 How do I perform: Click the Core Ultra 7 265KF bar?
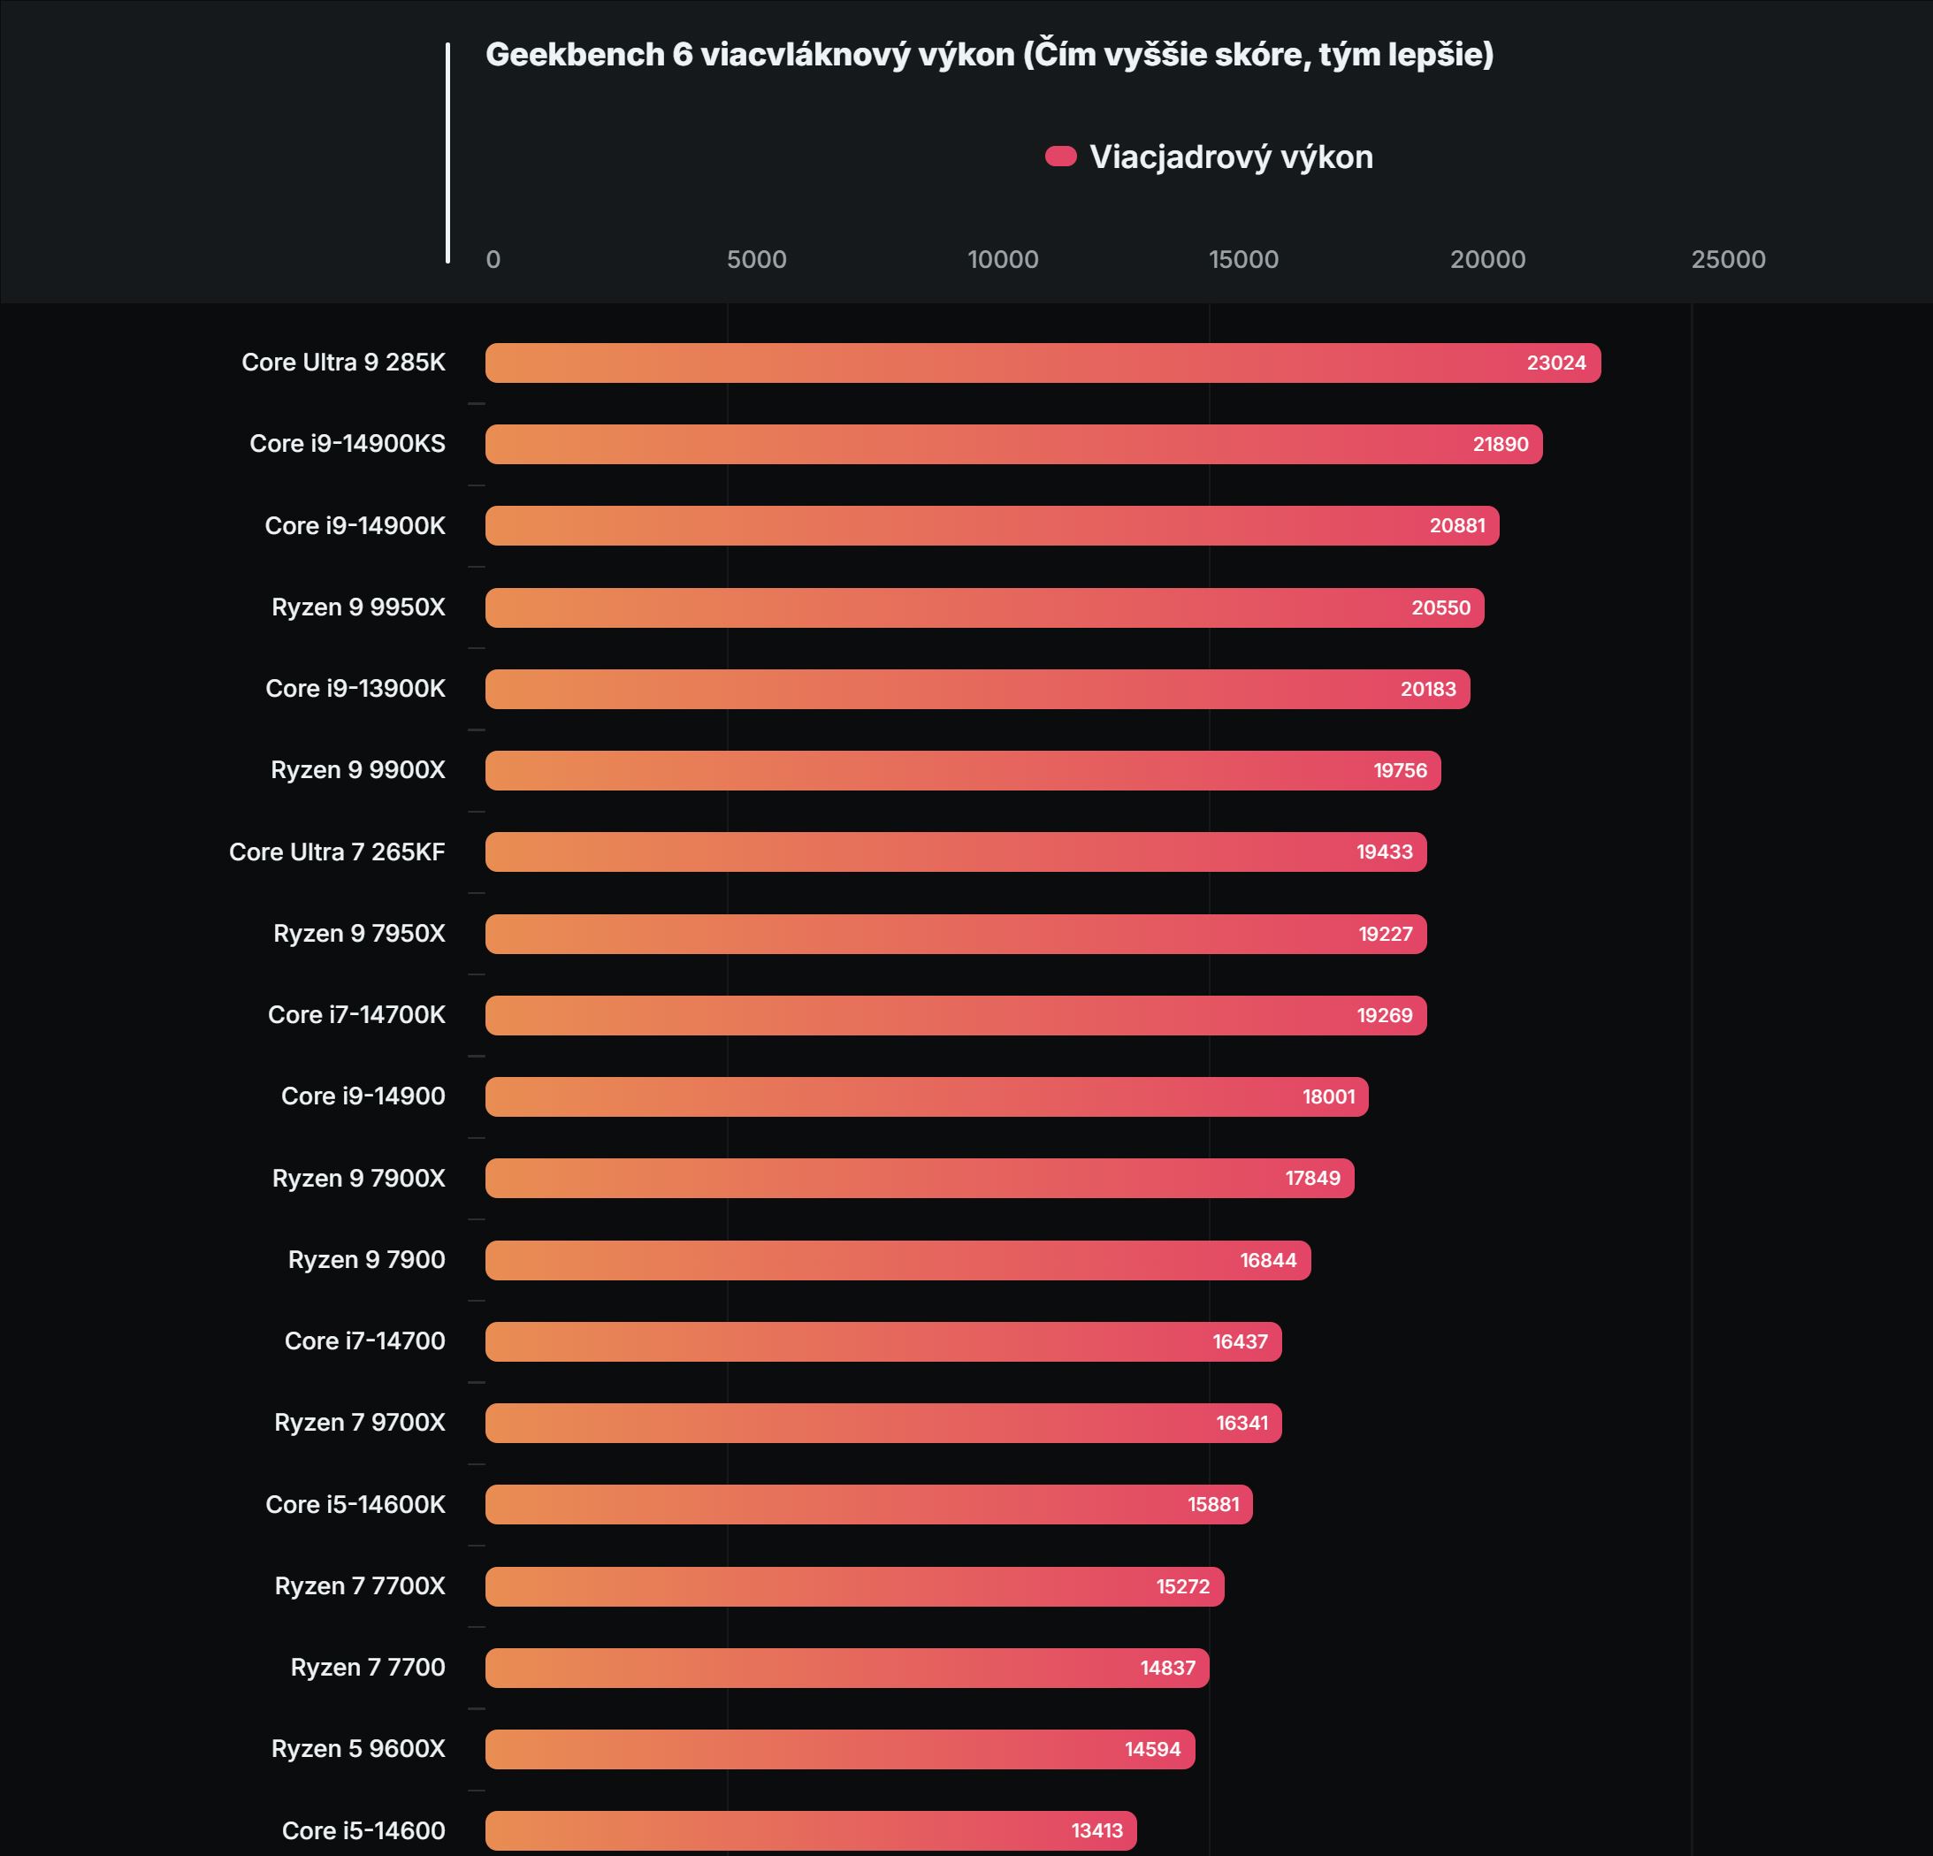point(955,852)
